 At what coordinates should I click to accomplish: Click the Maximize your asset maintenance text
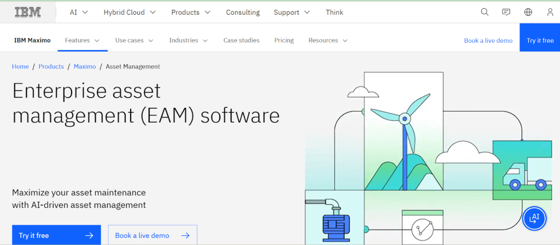(79, 199)
